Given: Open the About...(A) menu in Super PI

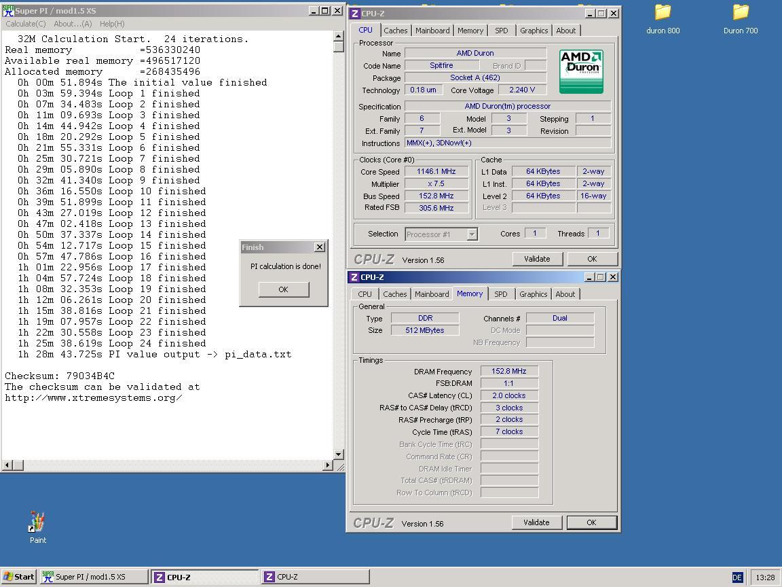Looking at the screenshot, I should click(x=73, y=24).
